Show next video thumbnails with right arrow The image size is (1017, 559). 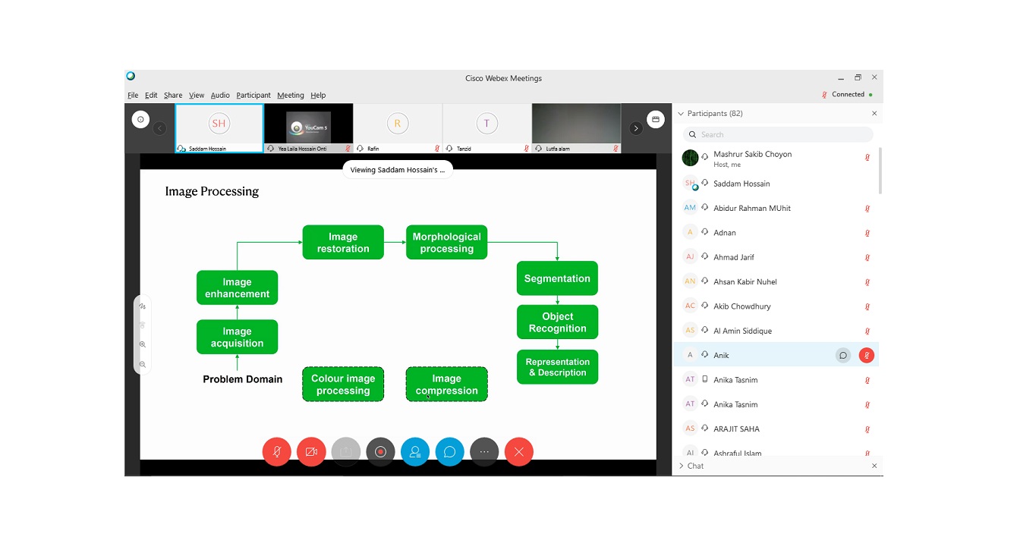point(636,128)
